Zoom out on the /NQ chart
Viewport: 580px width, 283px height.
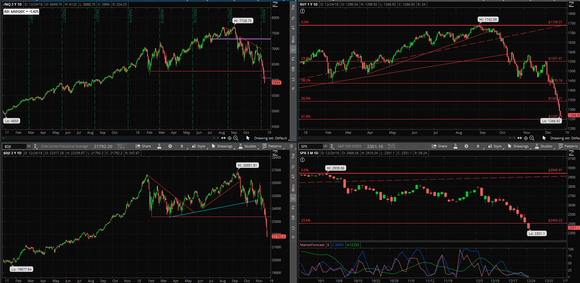coord(242,138)
